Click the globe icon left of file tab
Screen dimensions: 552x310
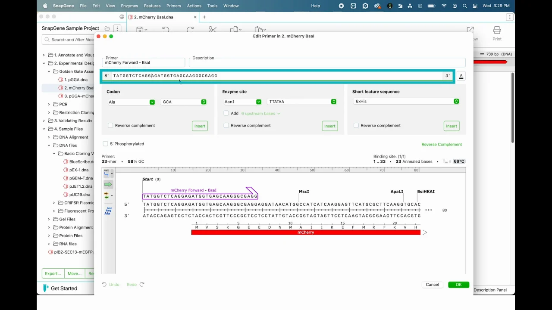pyautogui.click(x=122, y=17)
